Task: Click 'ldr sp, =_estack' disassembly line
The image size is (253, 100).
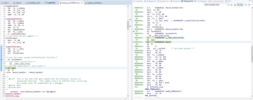Action: pyautogui.click(x=170, y=48)
